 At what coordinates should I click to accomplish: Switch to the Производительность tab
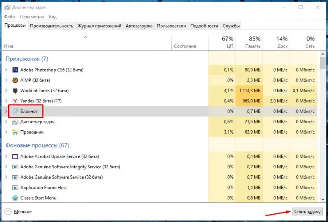[x=52, y=26]
